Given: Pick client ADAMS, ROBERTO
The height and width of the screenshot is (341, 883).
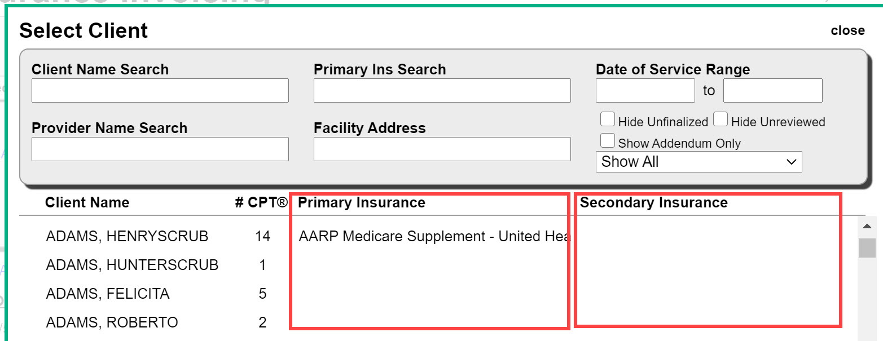Looking at the screenshot, I should point(112,322).
